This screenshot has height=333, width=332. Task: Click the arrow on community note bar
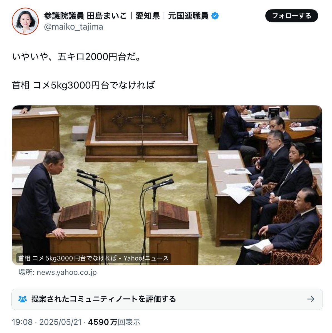(311, 299)
